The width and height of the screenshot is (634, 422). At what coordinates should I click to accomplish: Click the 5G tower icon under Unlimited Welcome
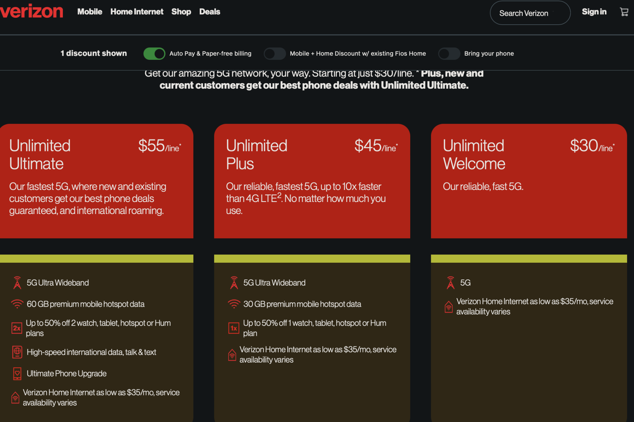(x=450, y=283)
